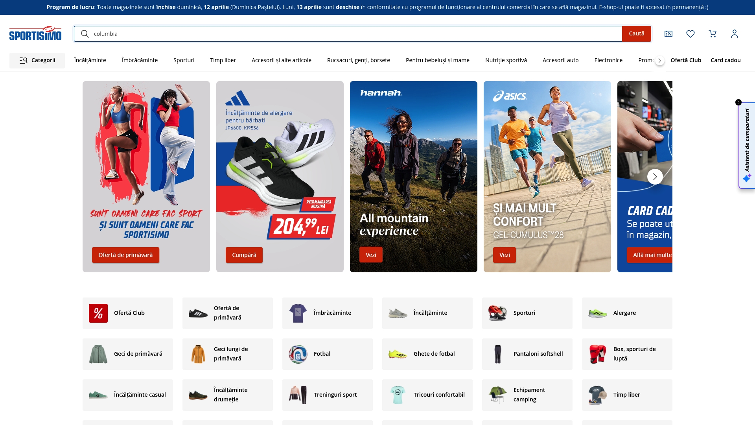Screen dimensions: 755x425
Task: Open the Alergare category tile
Action: pyautogui.click(x=627, y=313)
